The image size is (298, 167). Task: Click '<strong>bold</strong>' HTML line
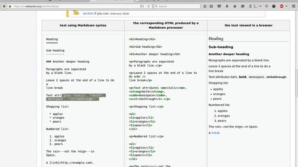[147, 92]
